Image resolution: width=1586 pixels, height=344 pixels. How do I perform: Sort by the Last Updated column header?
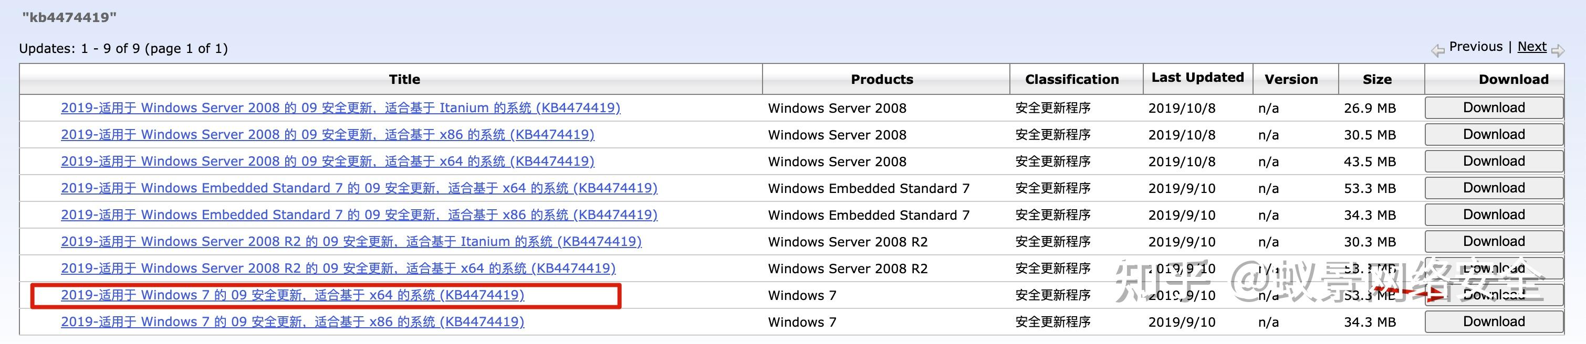click(1197, 78)
